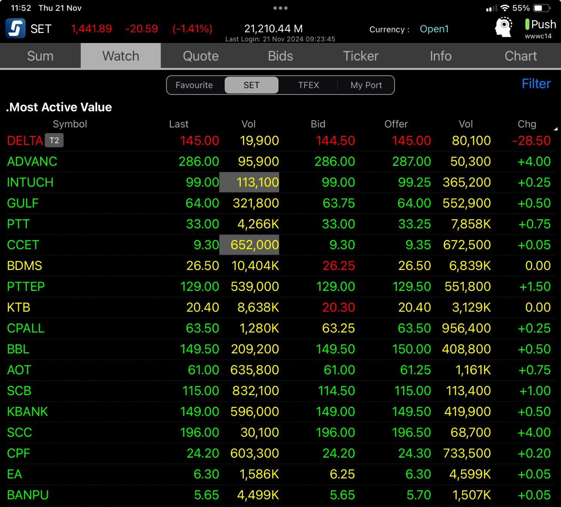561x507 pixels.
Task: Open the three-dot multitasking menu
Action: (x=280, y=8)
